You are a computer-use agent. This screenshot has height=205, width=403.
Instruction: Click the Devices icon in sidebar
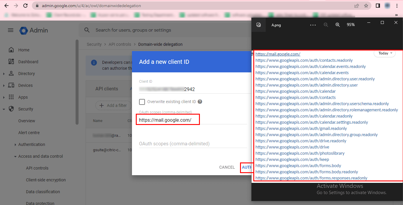pos(11,85)
